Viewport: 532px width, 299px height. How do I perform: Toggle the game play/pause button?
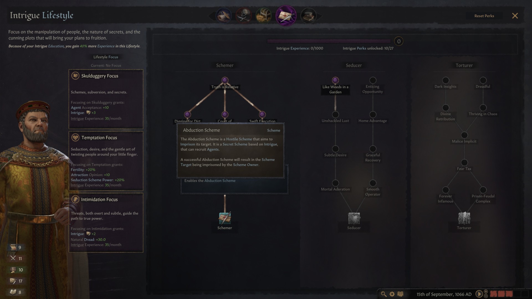[479, 294]
